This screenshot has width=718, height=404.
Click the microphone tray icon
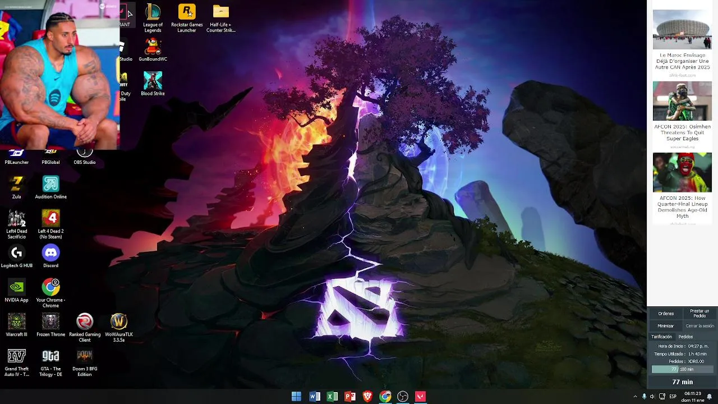(x=644, y=397)
